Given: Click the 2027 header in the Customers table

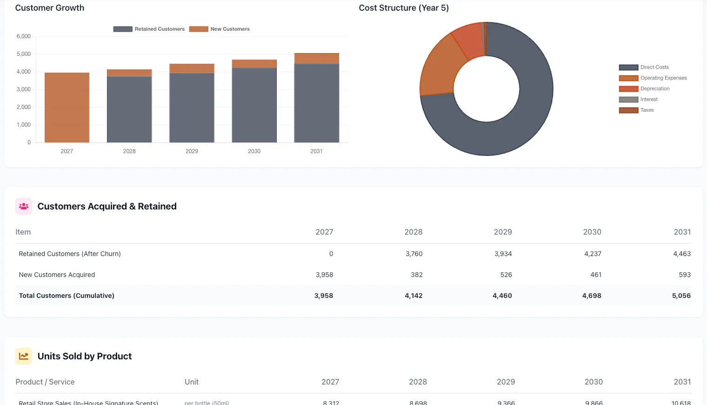Looking at the screenshot, I should click(324, 232).
